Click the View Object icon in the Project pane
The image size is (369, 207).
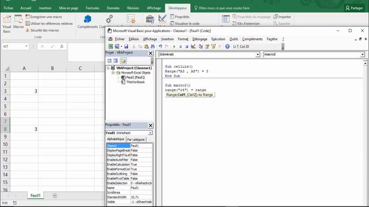tap(115, 61)
